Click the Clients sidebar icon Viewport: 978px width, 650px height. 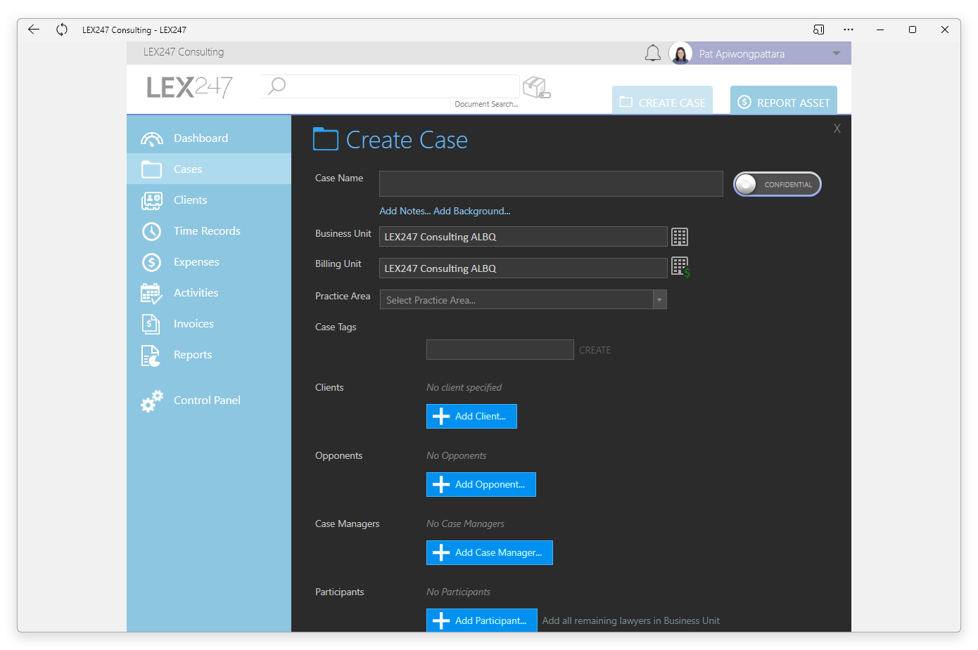pos(152,201)
